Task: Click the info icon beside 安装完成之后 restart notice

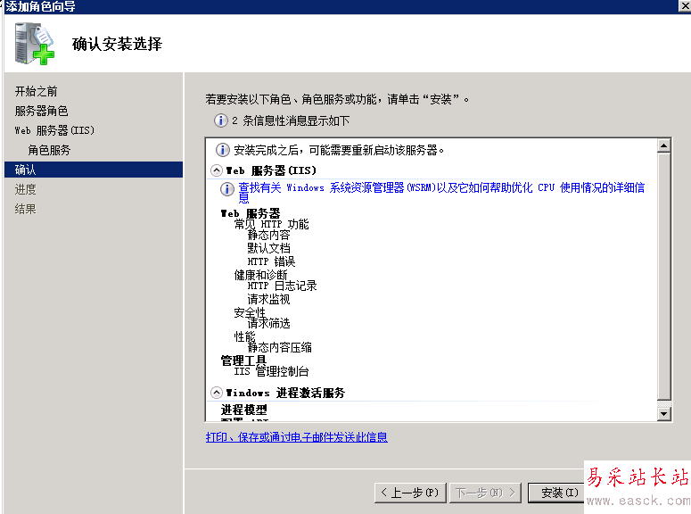Action: click(x=223, y=150)
